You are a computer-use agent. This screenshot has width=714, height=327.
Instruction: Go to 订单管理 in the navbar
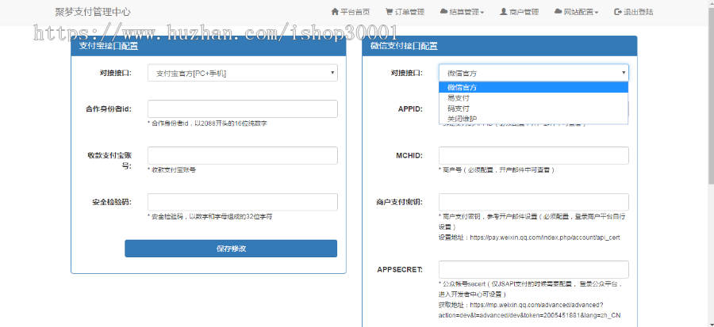click(405, 12)
